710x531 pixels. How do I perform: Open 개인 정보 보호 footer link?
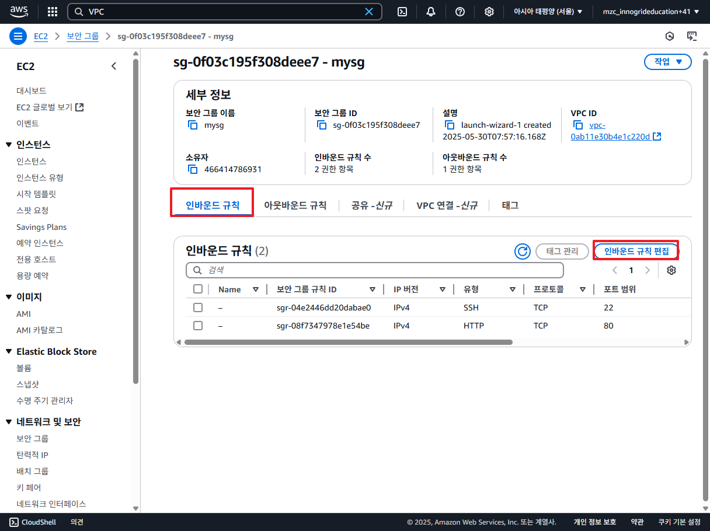click(x=594, y=522)
